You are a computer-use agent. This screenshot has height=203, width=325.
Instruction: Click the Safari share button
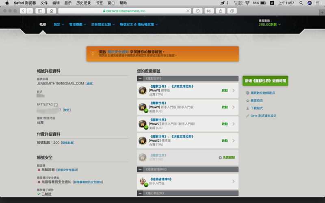(221, 11)
